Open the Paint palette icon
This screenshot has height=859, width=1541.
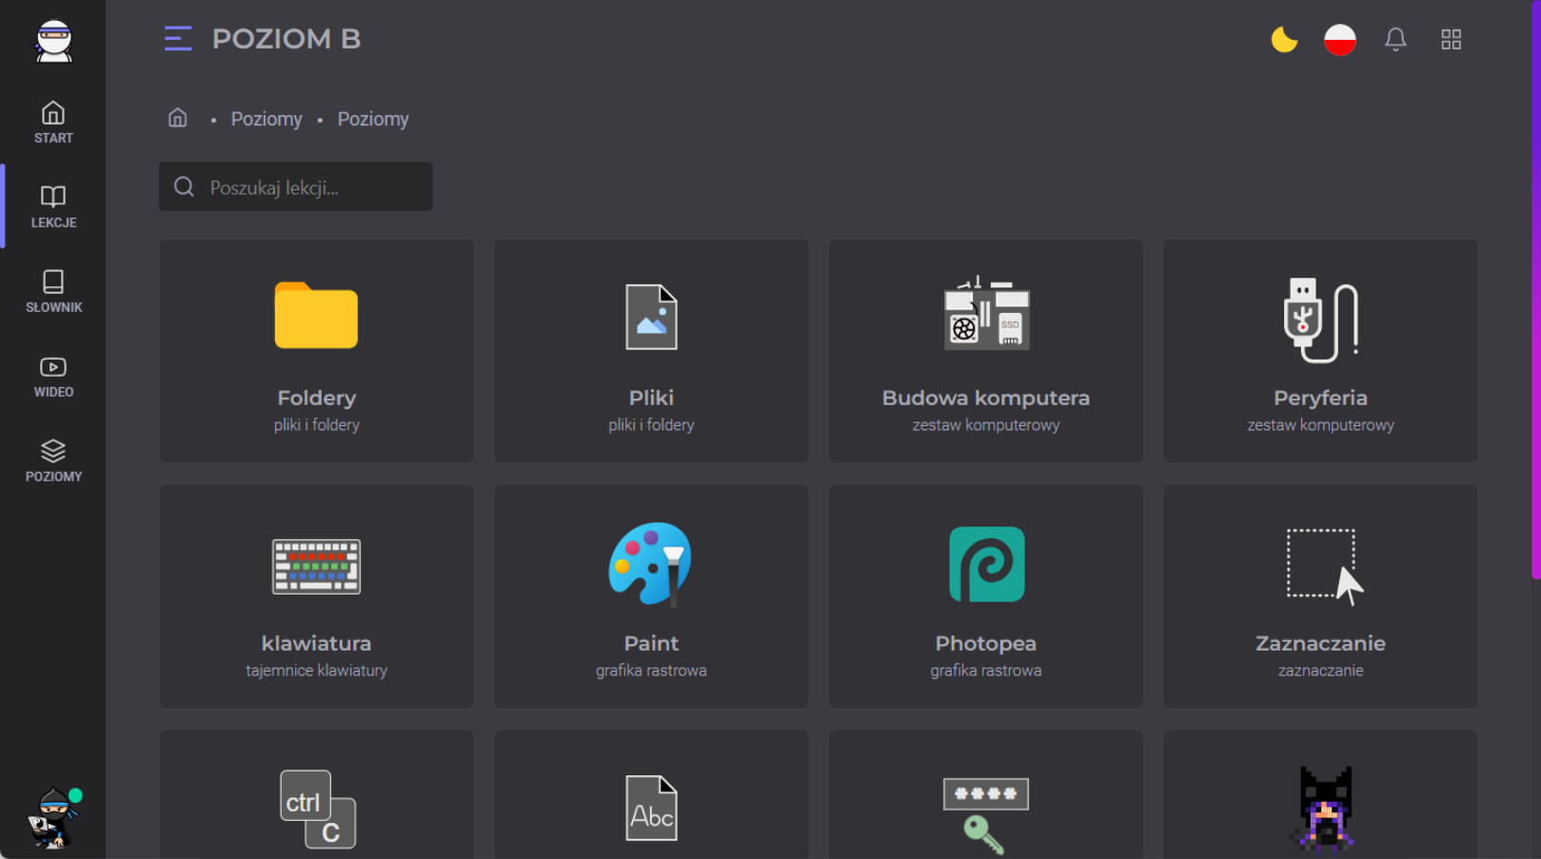click(x=651, y=563)
